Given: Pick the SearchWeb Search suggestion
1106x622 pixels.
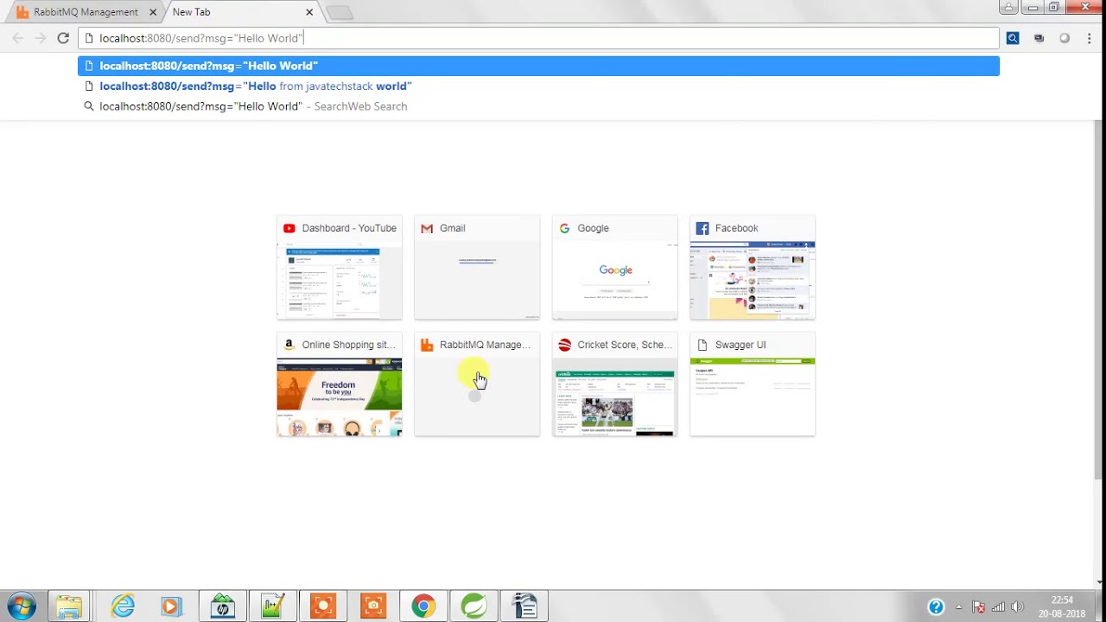Looking at the screenshot, I should (x=538, y=106).
